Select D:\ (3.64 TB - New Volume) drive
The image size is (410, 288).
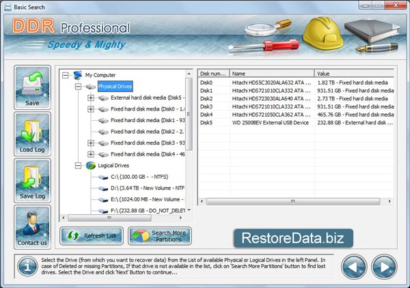coord(148,188)
